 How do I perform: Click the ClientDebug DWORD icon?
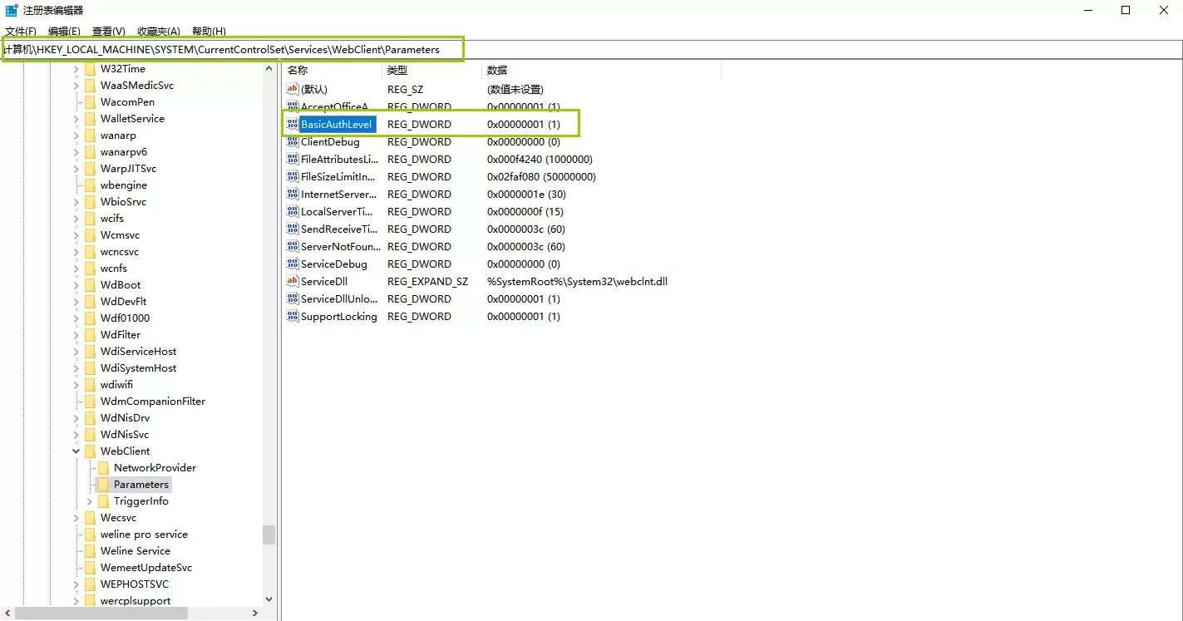[292, 142]
